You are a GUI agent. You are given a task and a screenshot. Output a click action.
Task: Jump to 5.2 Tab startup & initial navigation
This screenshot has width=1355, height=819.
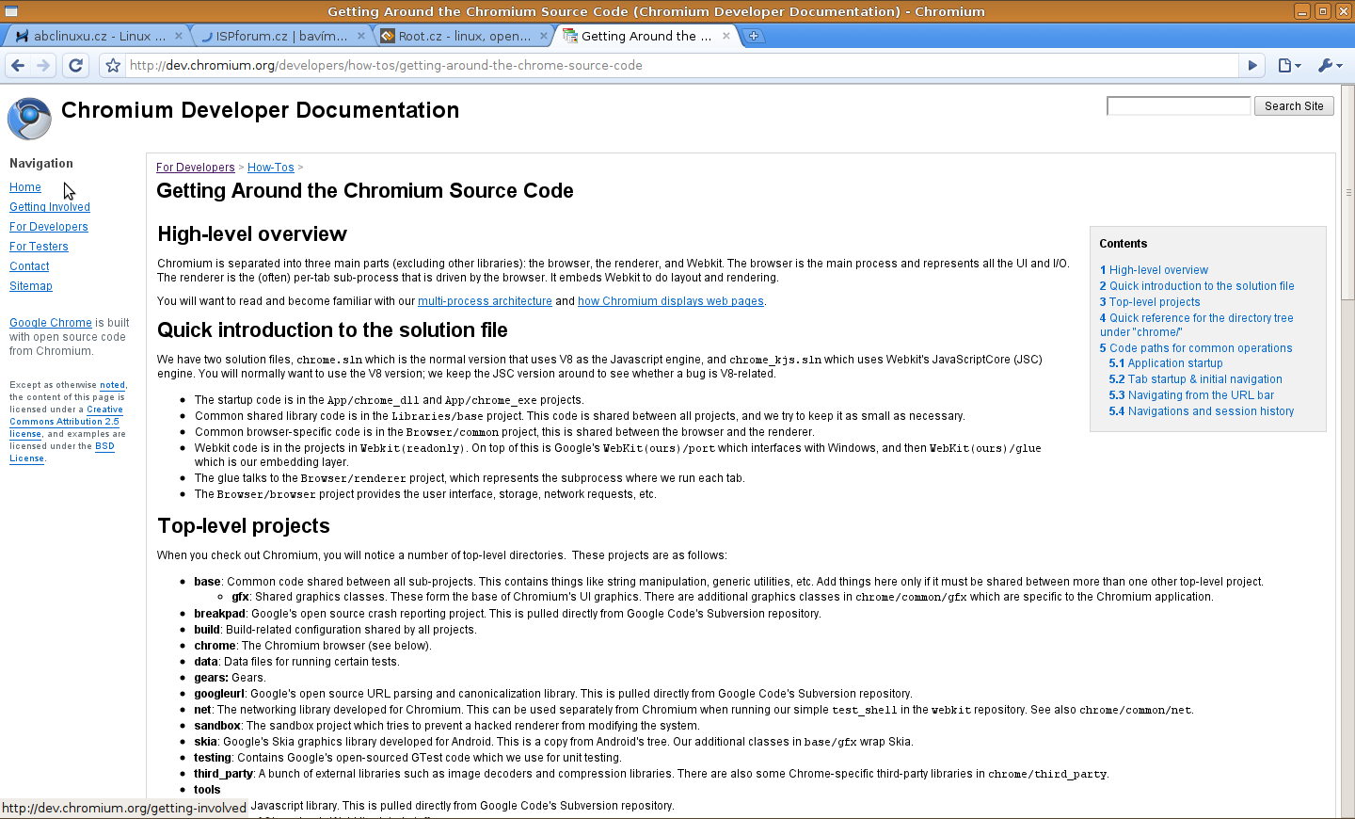coord(1195,379)
